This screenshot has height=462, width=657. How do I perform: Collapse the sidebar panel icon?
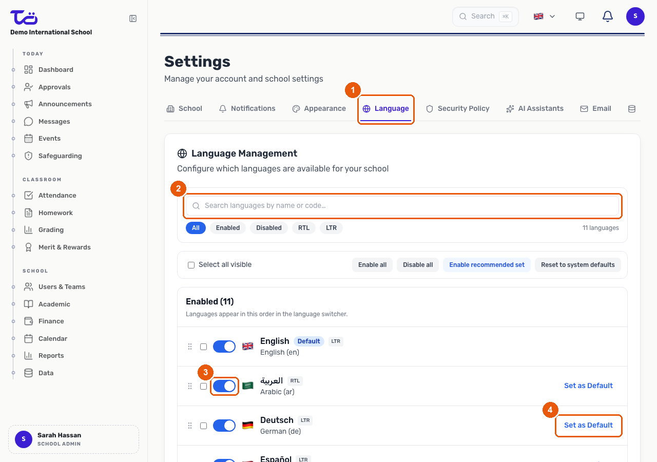click(133, 18)
